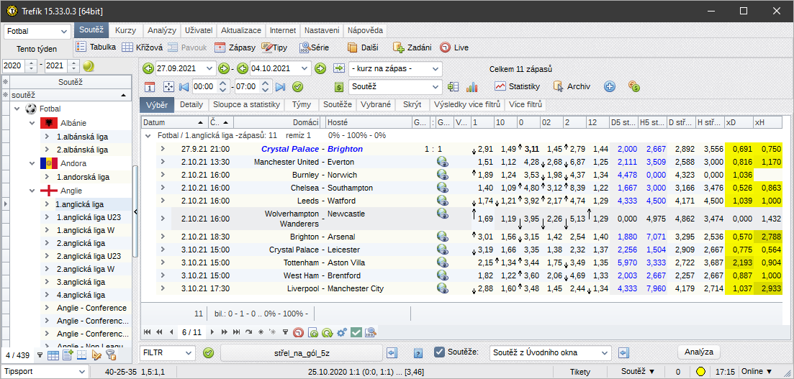
Task: Toggle the Soutěže checkbox
Action: click(x=440, y=352)
